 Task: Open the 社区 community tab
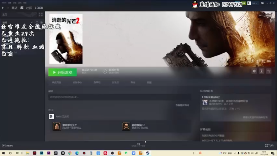point(29,8)
